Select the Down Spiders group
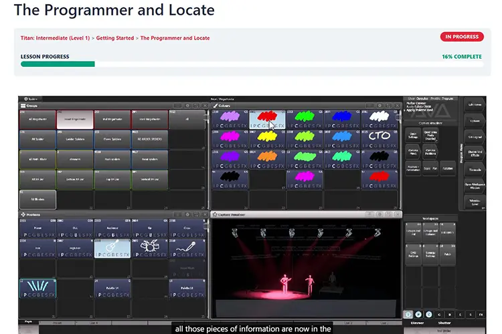This screenshot has width=502, height=334. pyautogui.click(x=112, y=140)
